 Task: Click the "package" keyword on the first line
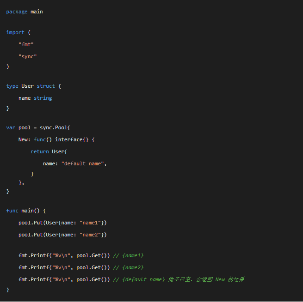point(17,12)
